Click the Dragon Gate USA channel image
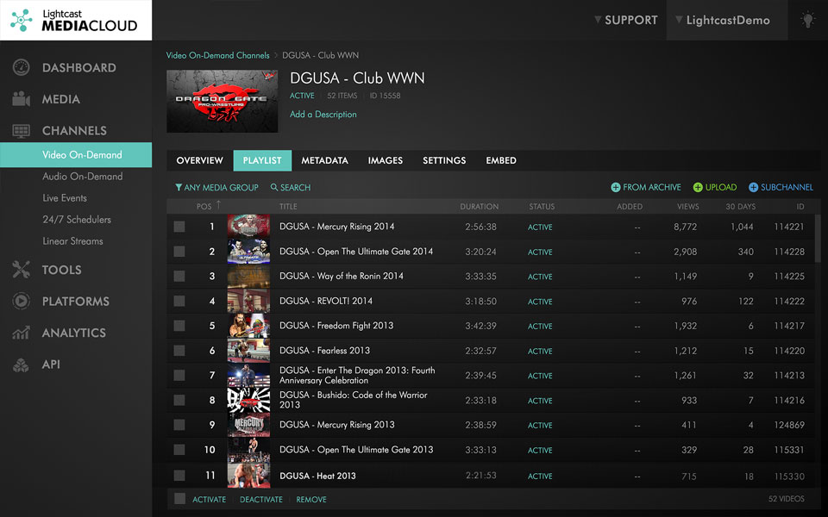828x517 pixels. pos(223,102)
